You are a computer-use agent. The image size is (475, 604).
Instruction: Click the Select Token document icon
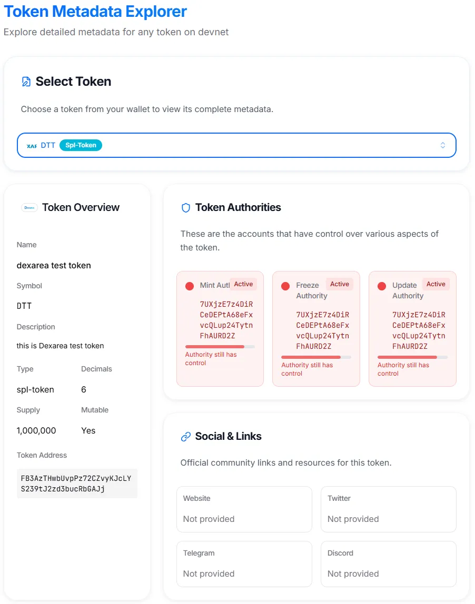(x=26, y=82)
